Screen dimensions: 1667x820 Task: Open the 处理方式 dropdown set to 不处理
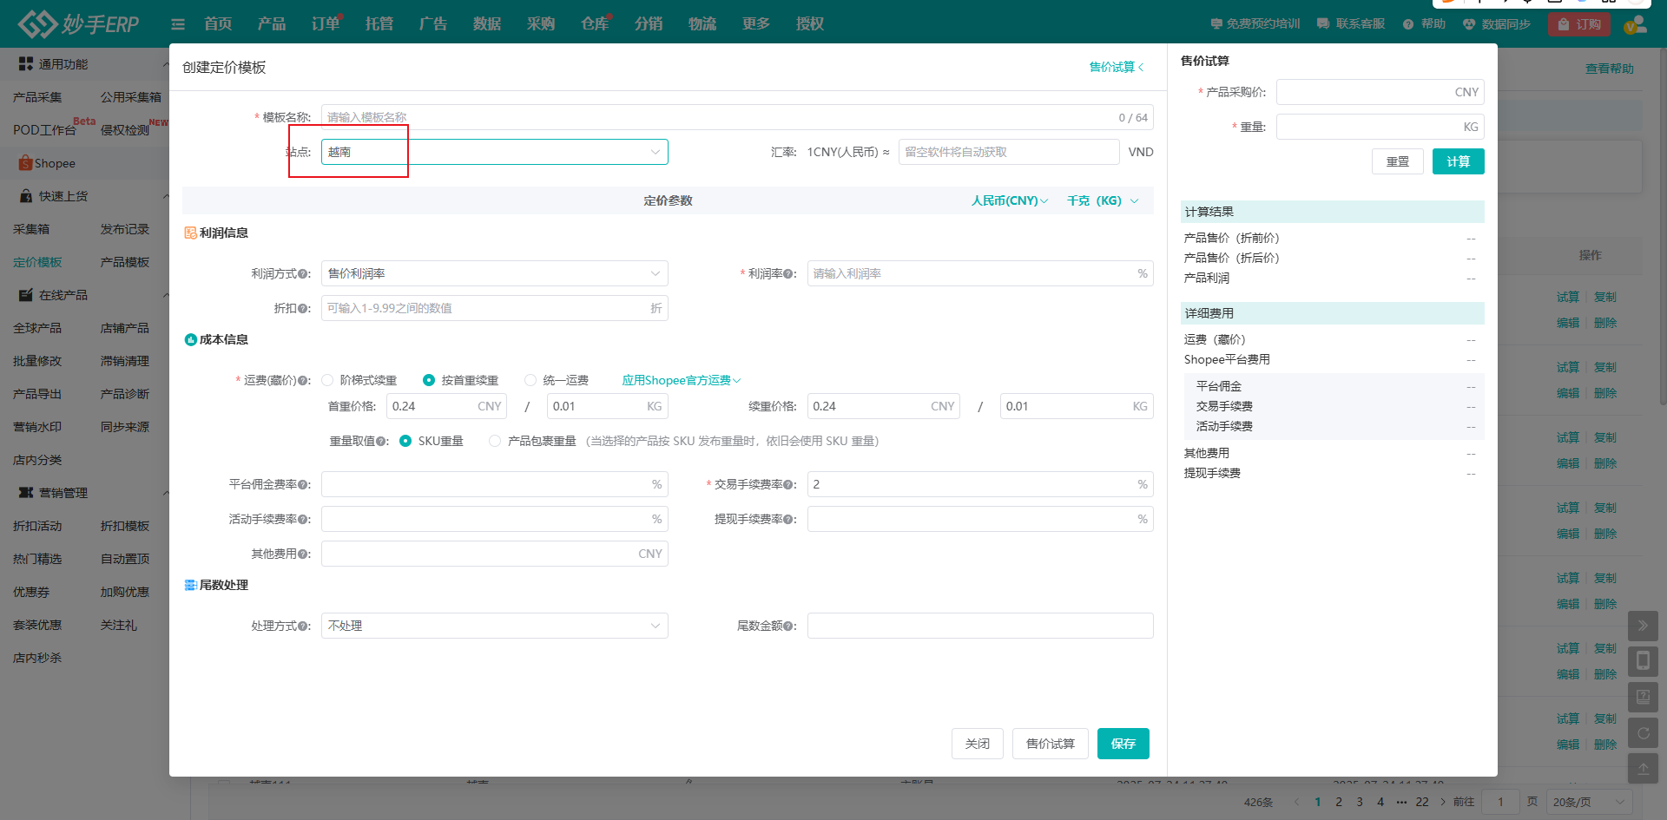[x=494, y=626]
